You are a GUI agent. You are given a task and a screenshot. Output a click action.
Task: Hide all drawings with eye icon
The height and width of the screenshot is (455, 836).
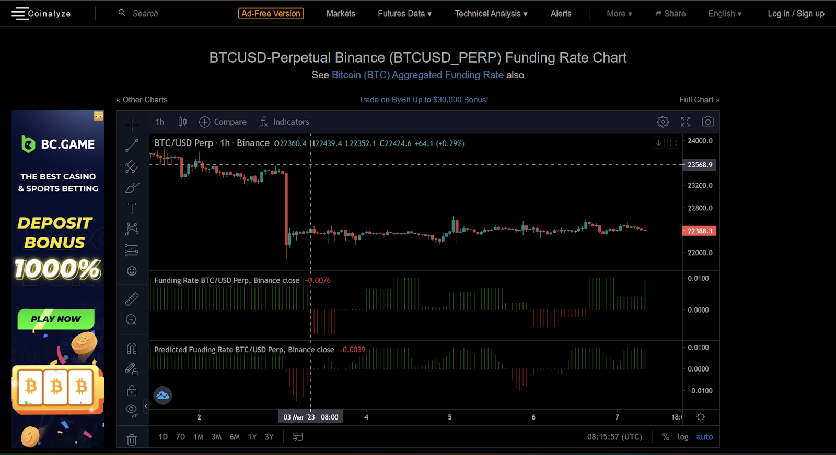tap(132, 411)
